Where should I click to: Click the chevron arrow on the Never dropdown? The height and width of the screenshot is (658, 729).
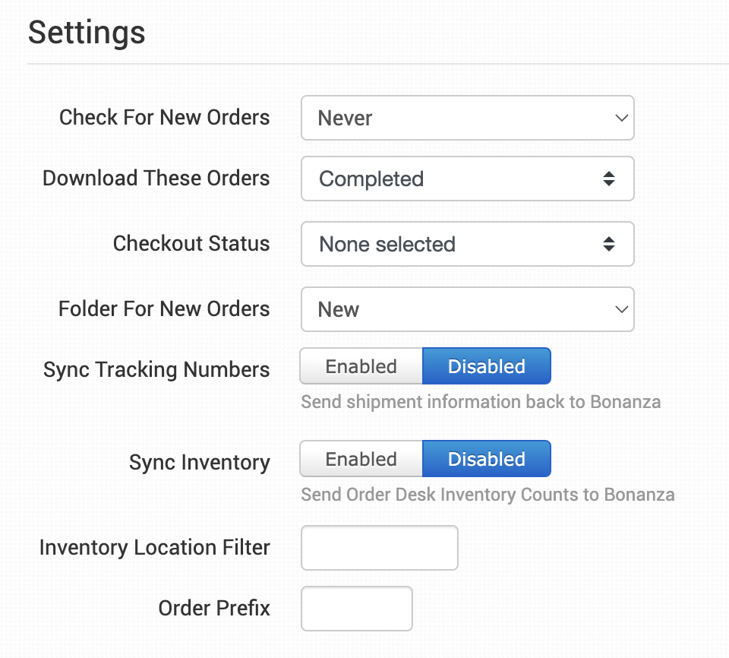pyautogui.click(x=621, y=118)
